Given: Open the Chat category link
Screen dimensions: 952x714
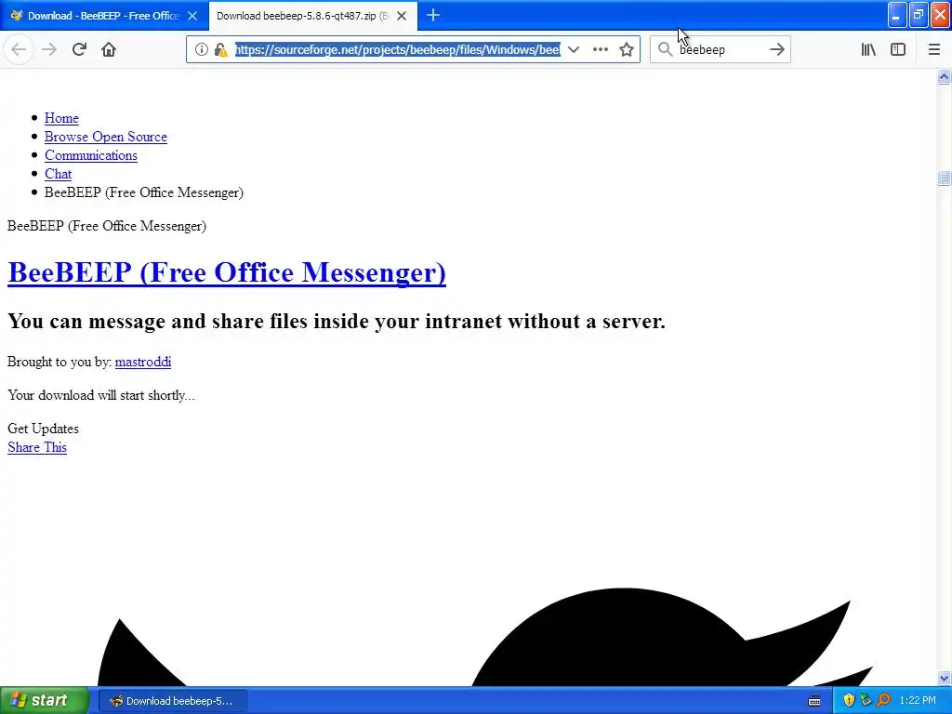Looking at the screenshot, I should point(59,174).
